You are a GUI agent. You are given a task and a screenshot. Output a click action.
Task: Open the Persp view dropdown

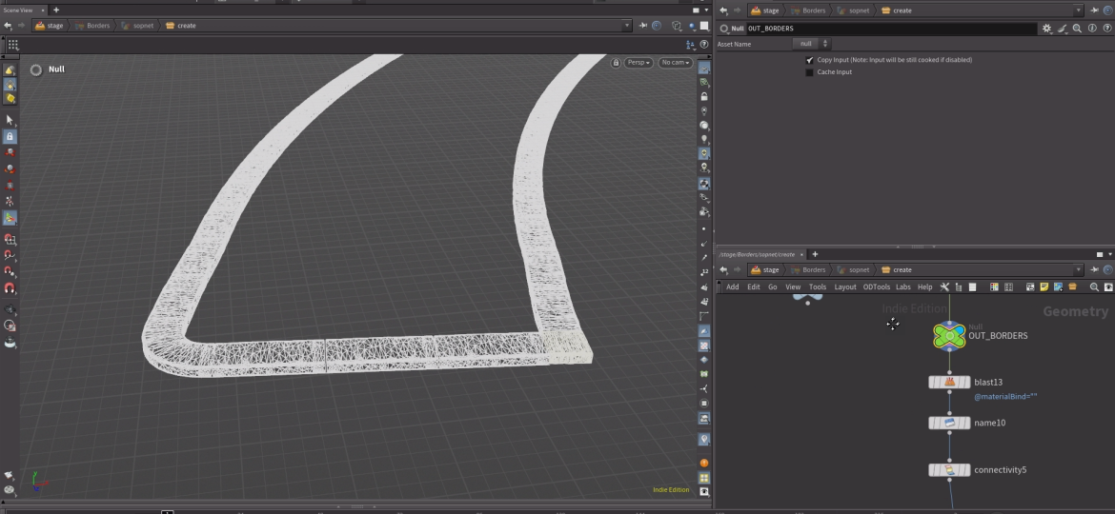639,63
